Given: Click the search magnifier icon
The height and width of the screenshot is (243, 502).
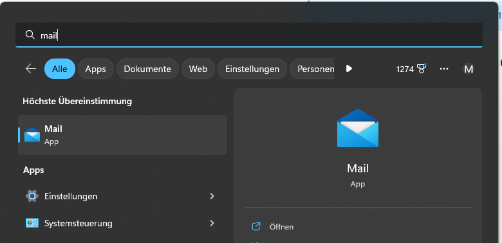Looking at the screenshot, I should (x=30, y=35).
